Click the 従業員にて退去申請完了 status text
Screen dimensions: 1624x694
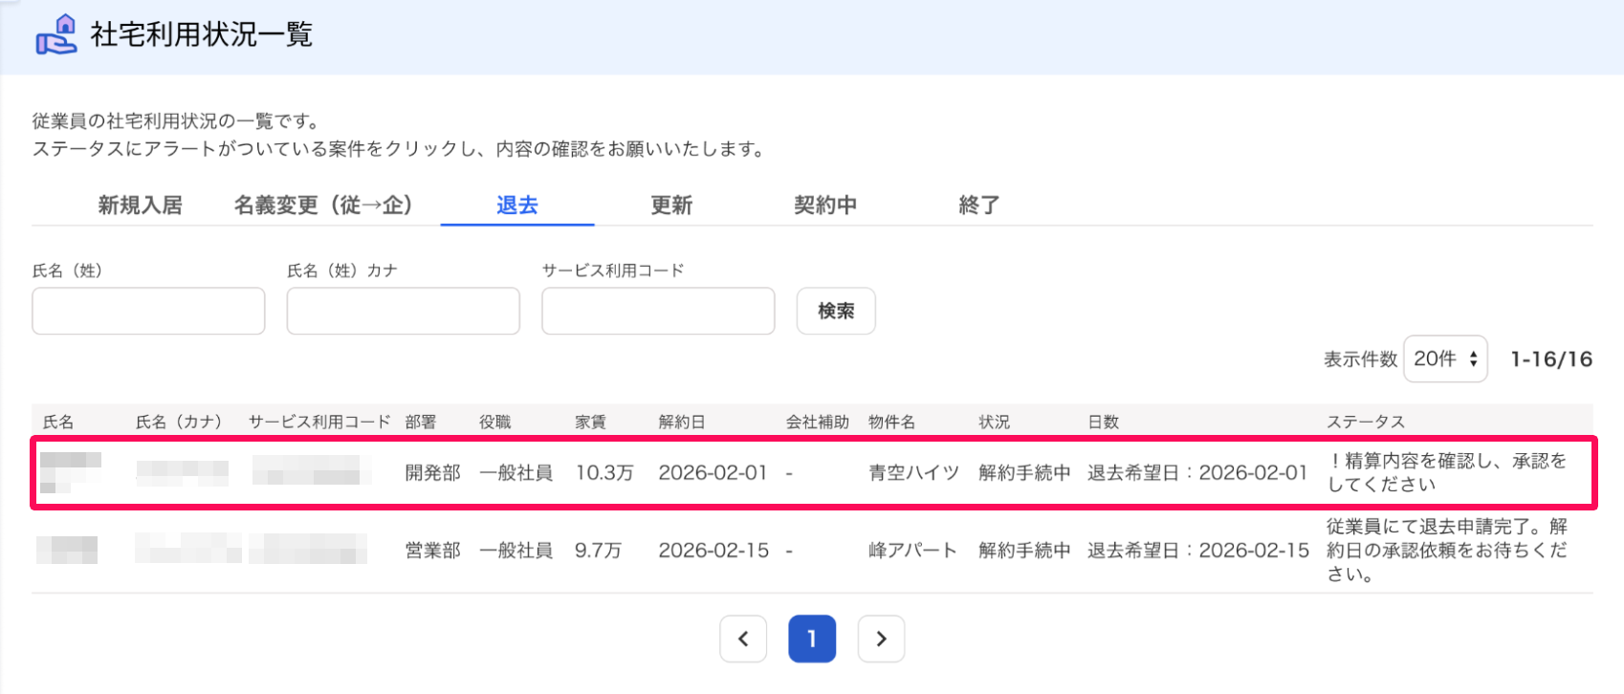tap(1447, 551)
